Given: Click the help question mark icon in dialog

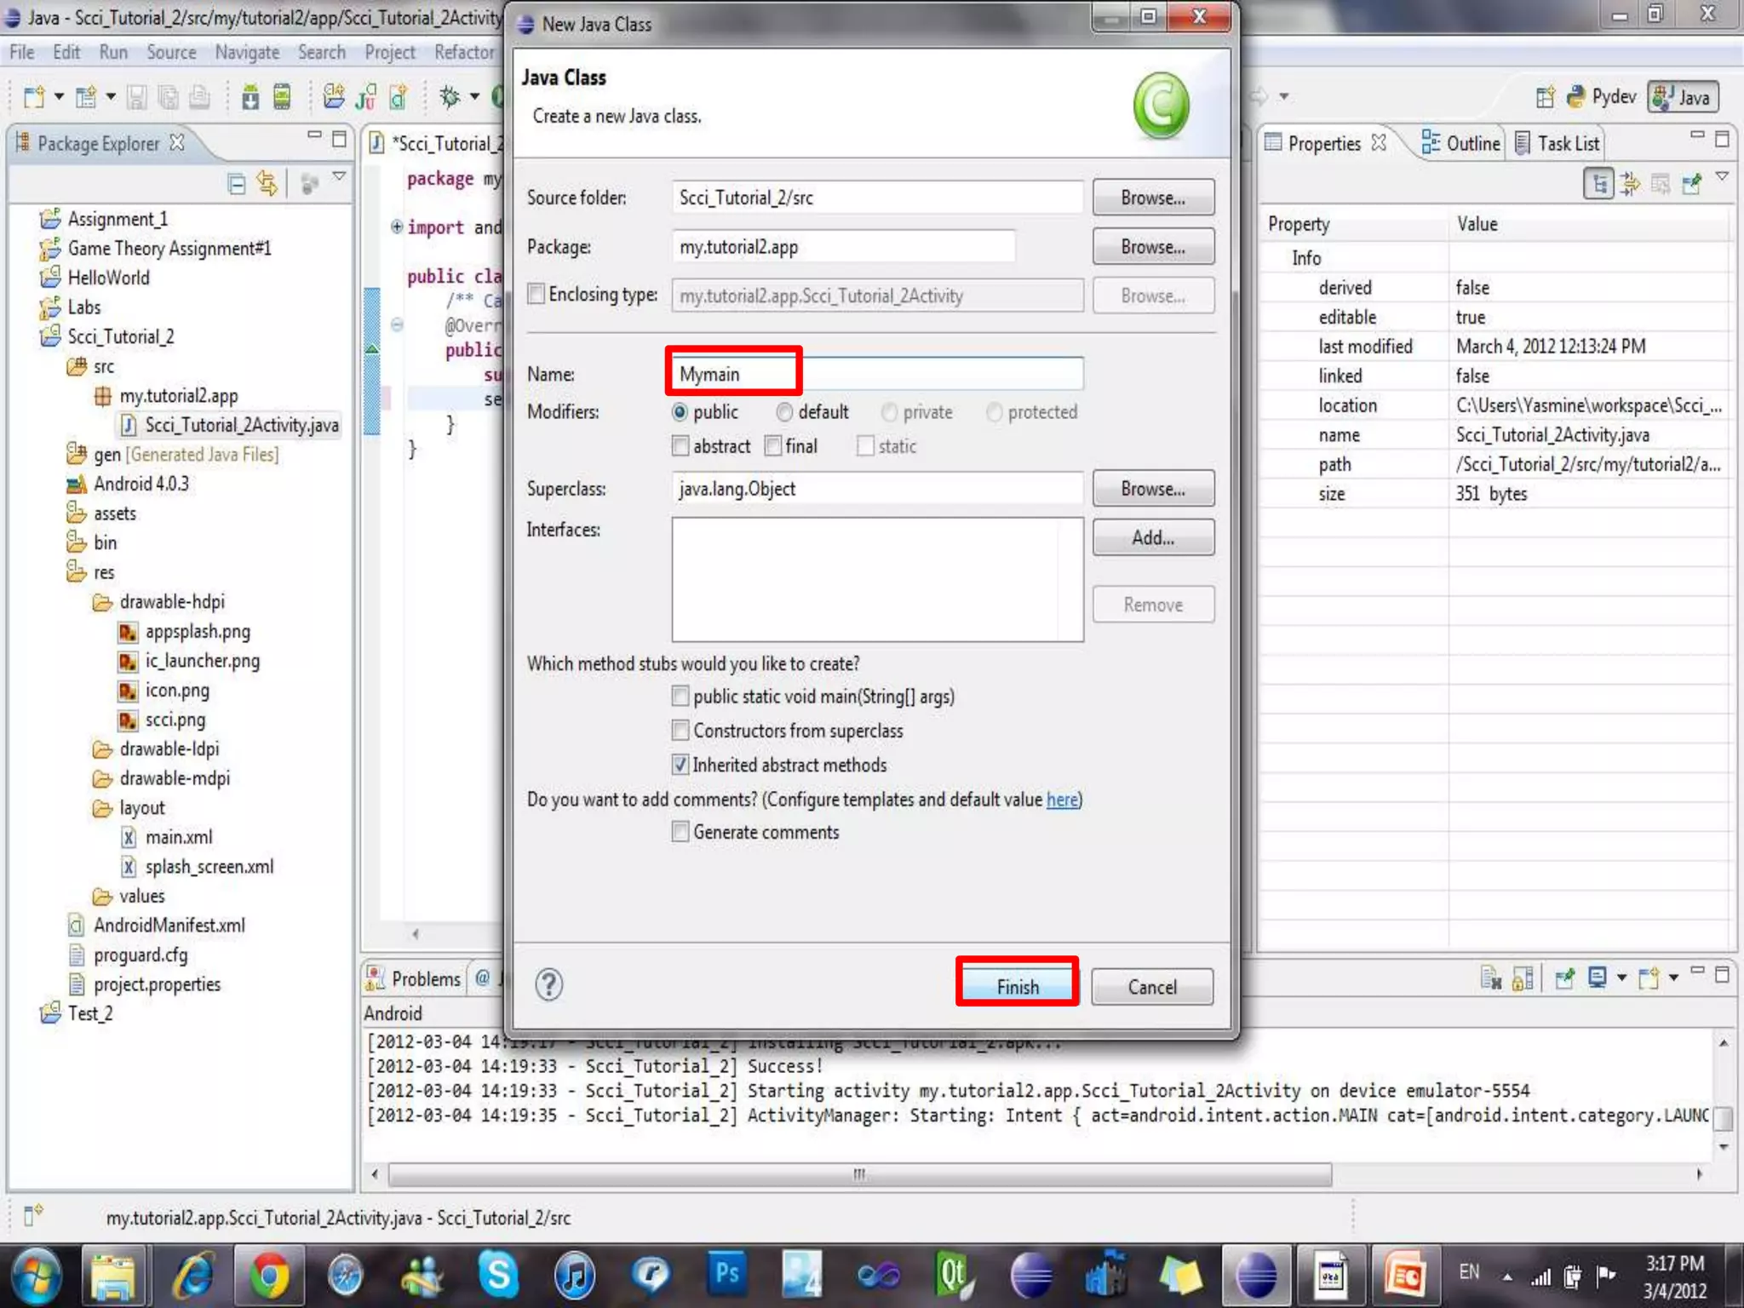Looking at the screenshot, I should click(549, 984).
